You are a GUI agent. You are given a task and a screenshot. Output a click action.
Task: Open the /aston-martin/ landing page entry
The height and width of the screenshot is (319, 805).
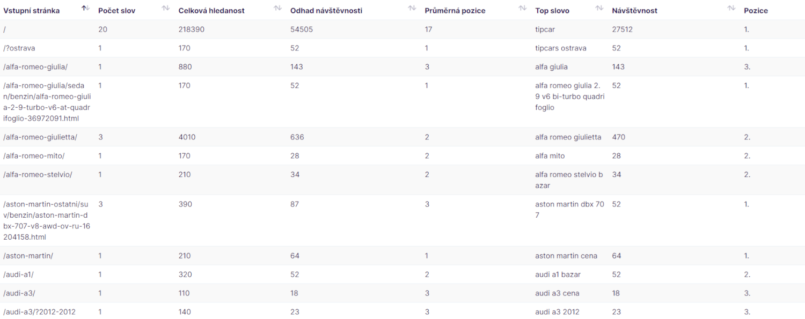(x=28, y=256)
